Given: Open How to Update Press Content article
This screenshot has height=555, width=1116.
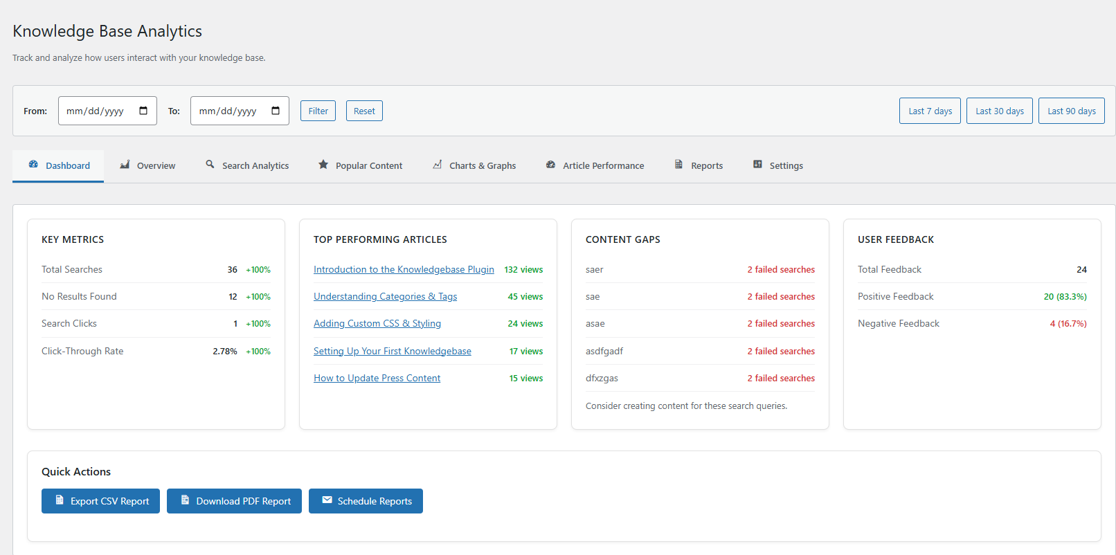Looking at the screenshot, I should pyautogui.click(x=377, y=378).
